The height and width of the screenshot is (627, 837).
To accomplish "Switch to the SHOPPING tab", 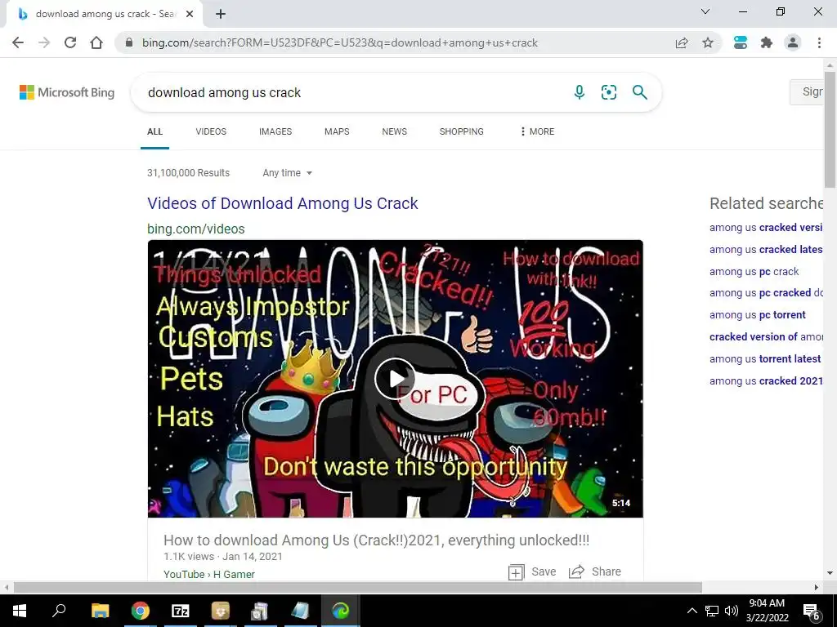I will 461,131.
